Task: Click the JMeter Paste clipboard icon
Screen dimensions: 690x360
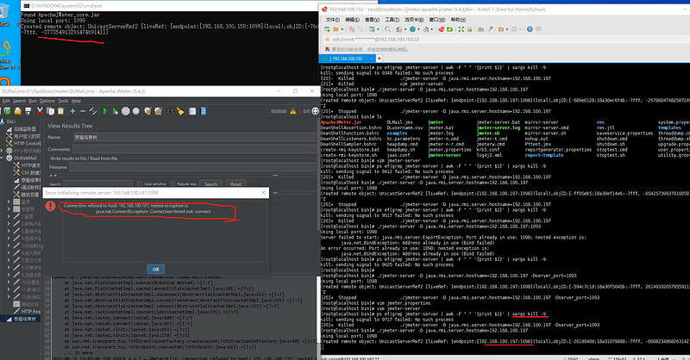Action: coord(60,111)
